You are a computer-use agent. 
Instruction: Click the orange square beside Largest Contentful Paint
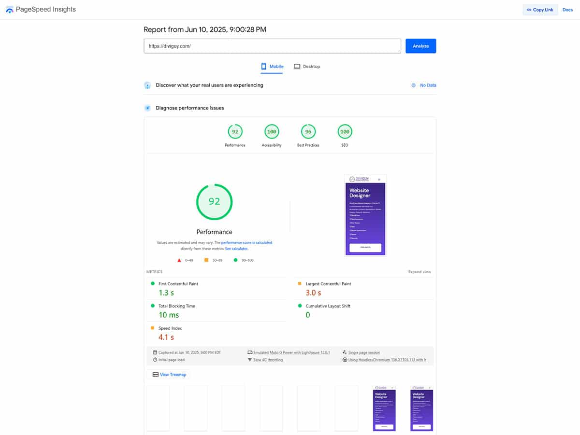tap(300, 284)
